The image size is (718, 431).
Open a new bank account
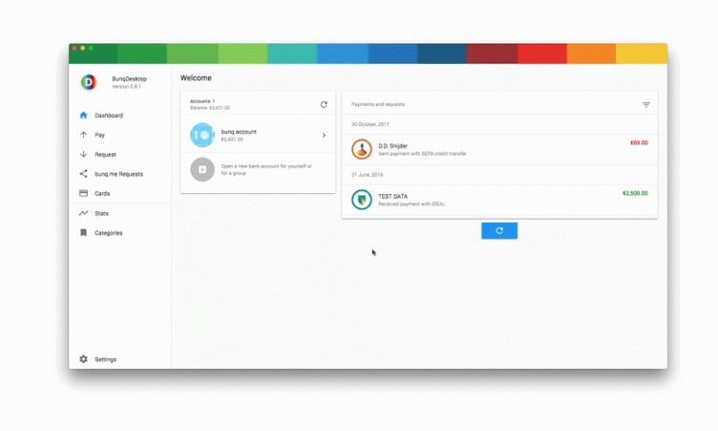pos(258,170)
